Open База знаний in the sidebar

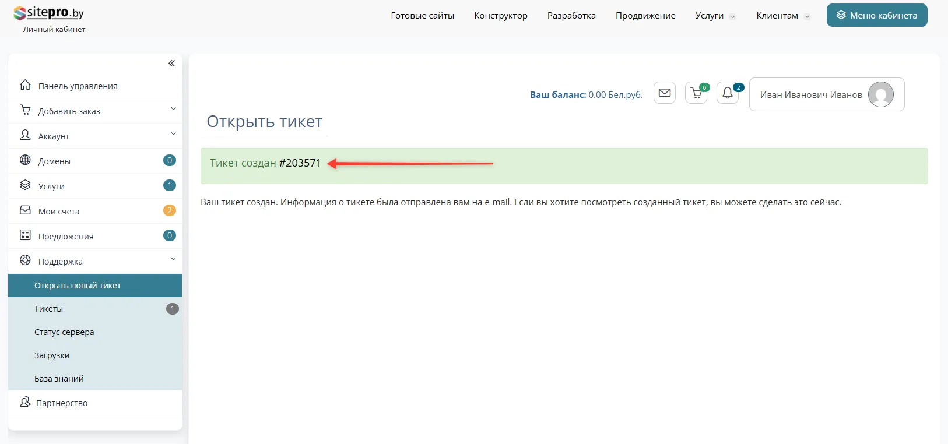coord(59,379)
